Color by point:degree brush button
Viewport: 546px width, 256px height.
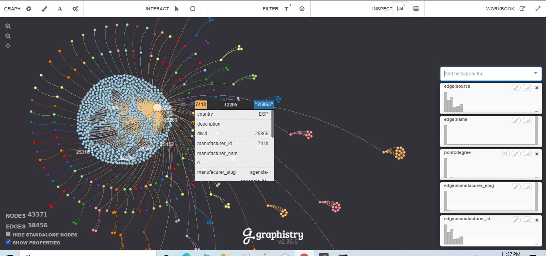click(x=516, y=154)
